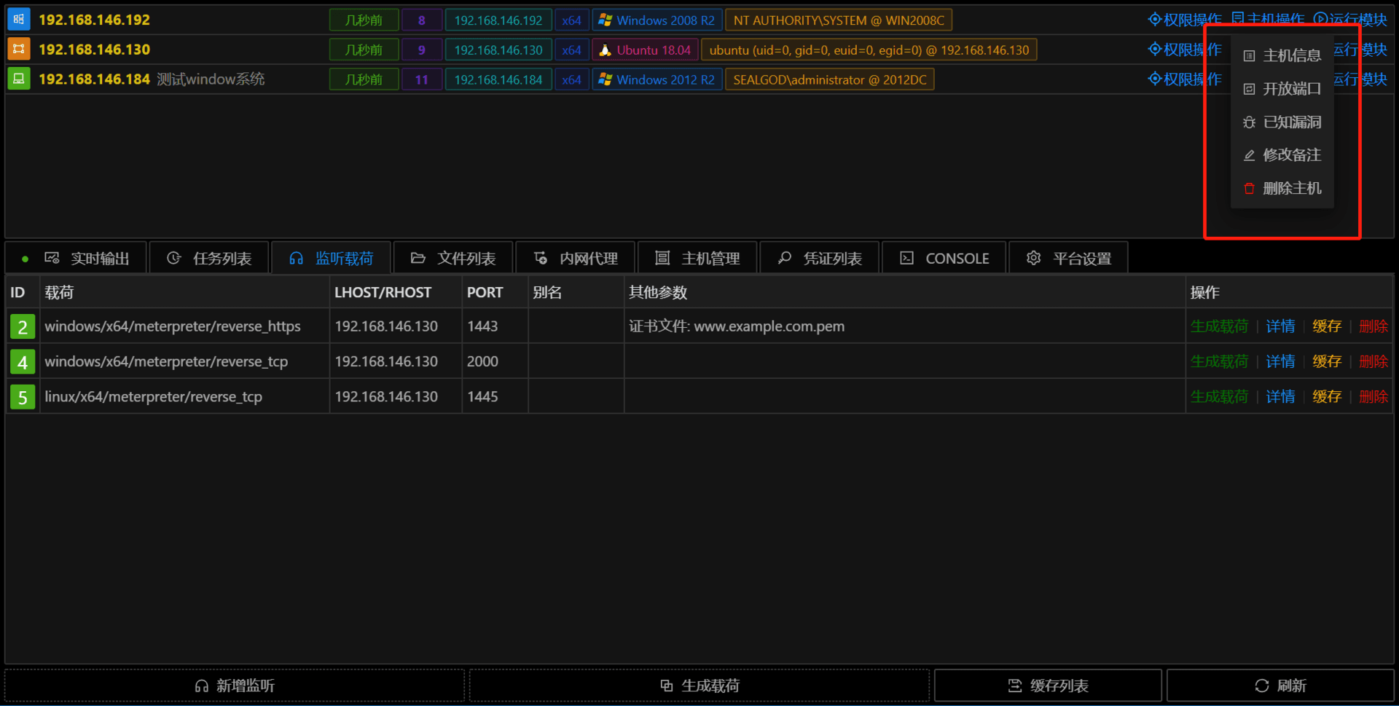Click the green ID 2 badge
Image resolution: width=1399 pixels, height=706 pixels.
[23, 326]
